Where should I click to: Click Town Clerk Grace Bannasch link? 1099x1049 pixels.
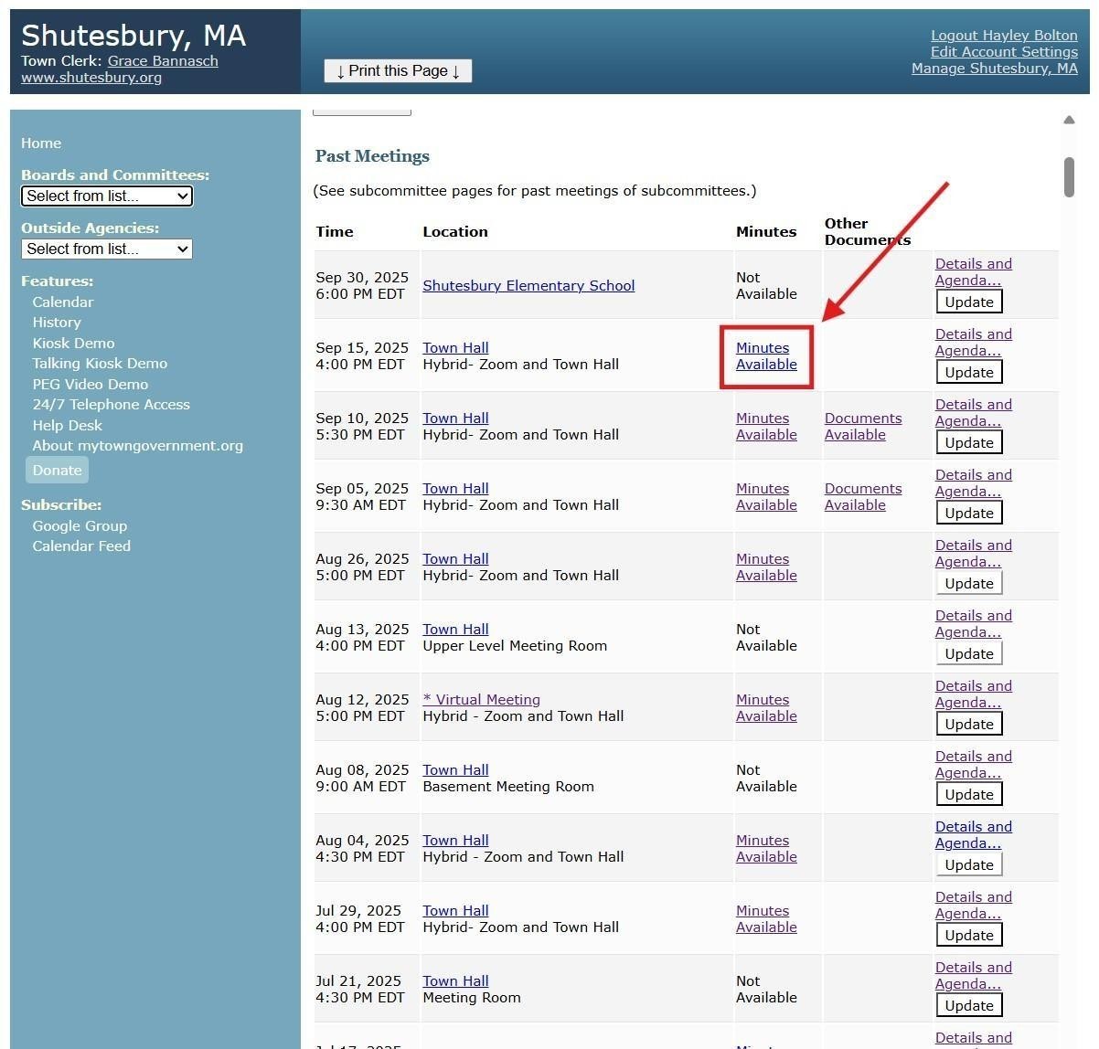[163, 61]
